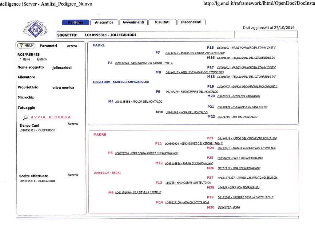Click the magnifier icon beside Avvia Ricerca
The image size is (315, 228).
tap(26, 117)
